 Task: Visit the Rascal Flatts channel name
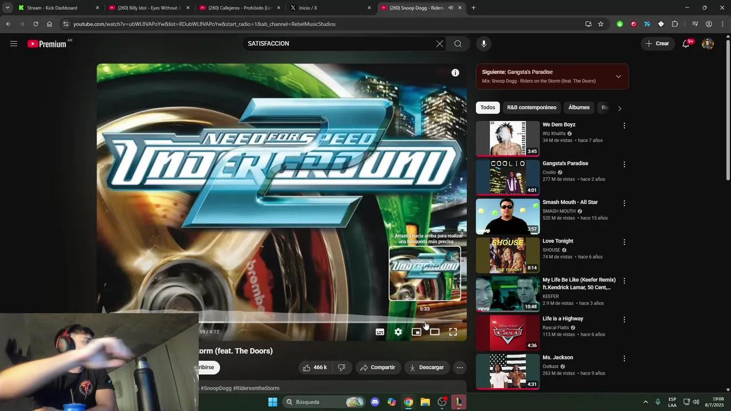556,328
